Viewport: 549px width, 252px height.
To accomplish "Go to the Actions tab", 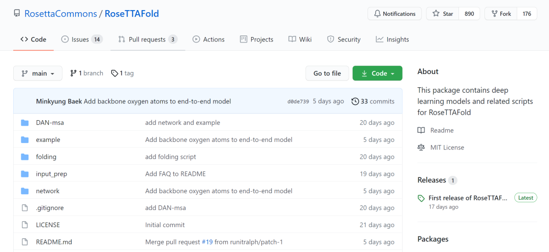I will (209, 40).
